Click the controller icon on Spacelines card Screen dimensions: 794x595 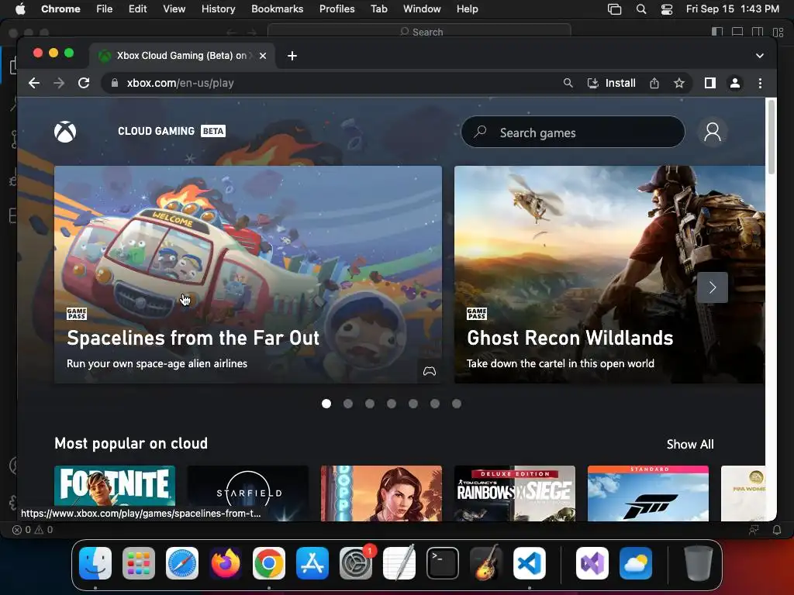[x=430, y=371]
